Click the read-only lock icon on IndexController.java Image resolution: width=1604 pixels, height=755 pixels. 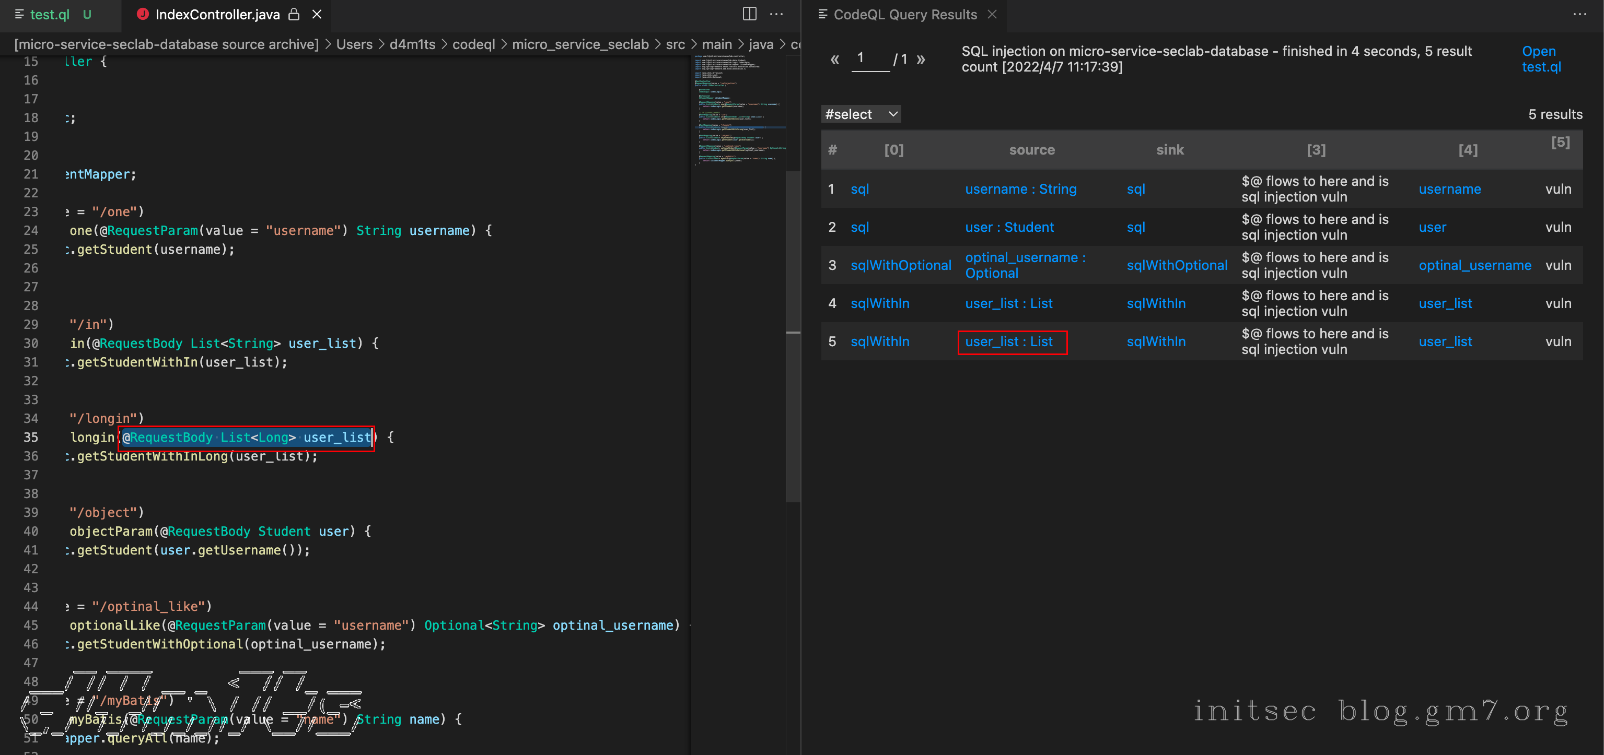coord(294,14)
